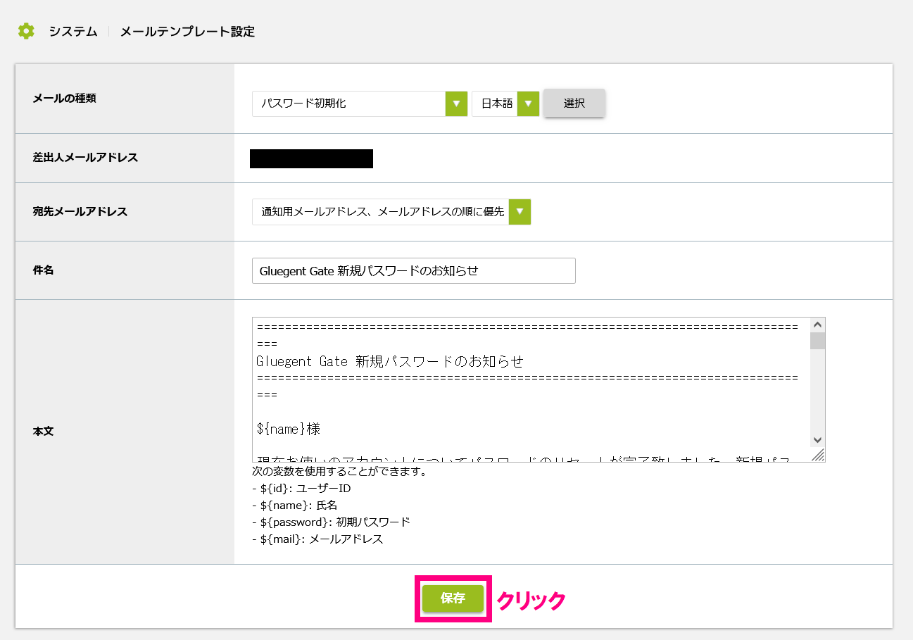Open the 日本語 language selector
The height and width of the screenshot is (640, 913).
(496, 103)
